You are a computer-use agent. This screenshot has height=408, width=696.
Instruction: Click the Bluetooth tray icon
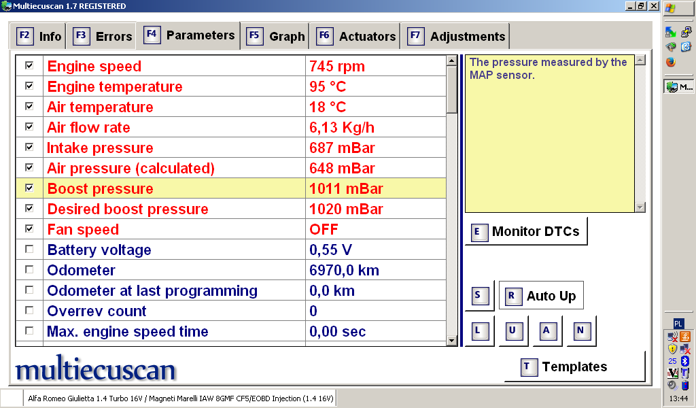coord(685,361)
